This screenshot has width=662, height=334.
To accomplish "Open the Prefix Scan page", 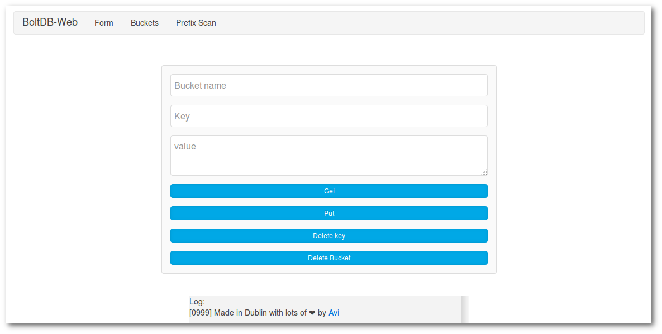I will pyautogui.click(x=196, y=23).
